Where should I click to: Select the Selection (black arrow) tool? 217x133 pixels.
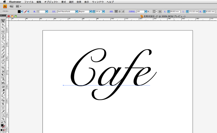(x=3, y=21)
